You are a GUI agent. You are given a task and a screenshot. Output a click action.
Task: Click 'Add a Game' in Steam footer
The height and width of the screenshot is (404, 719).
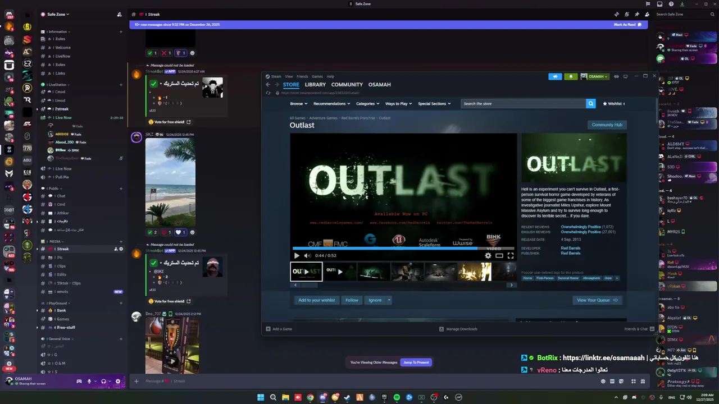(x=279, y=329)
